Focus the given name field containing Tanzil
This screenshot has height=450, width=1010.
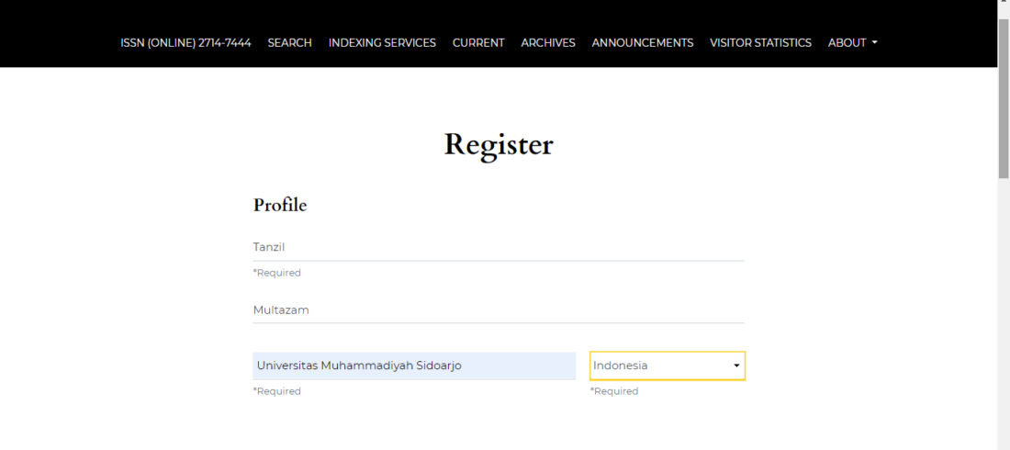[x=498, y=247]
